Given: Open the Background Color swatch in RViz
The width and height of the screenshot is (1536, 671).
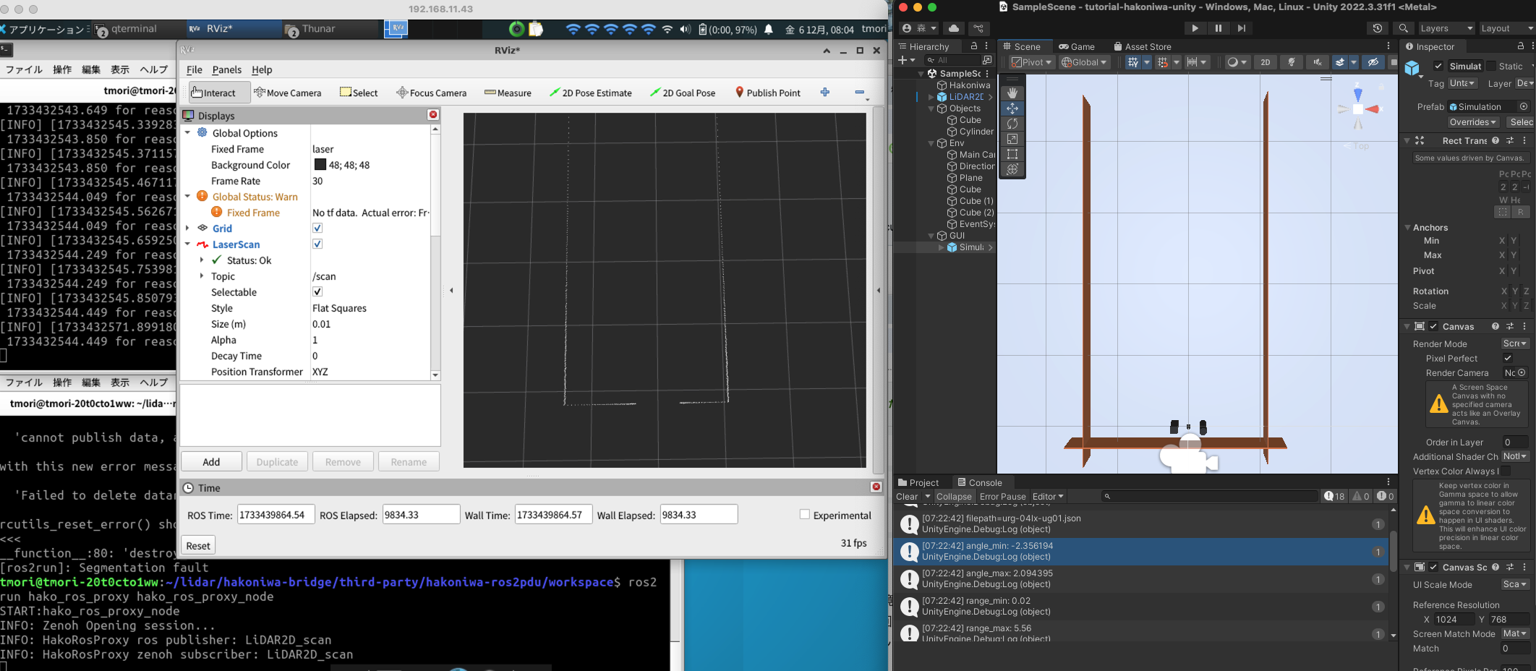Looking at the screenshot, I should (x=320, y=165).
